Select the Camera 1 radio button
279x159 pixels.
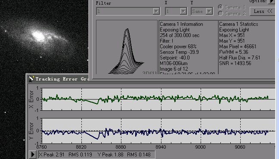click(x=220, y=7)
